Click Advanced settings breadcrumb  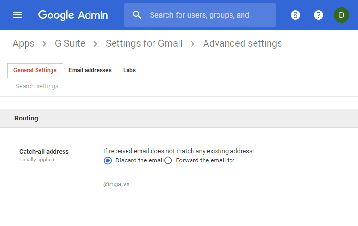tap(243, 43)
